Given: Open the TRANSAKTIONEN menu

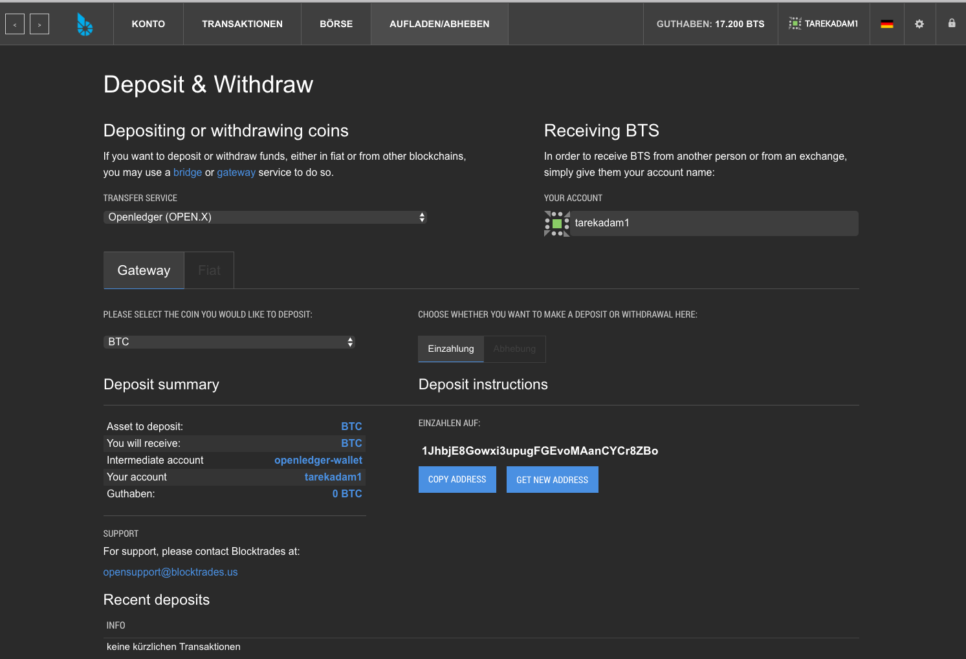Looking at the screenshot, I should pyautogui.click(x=242, y=24).
